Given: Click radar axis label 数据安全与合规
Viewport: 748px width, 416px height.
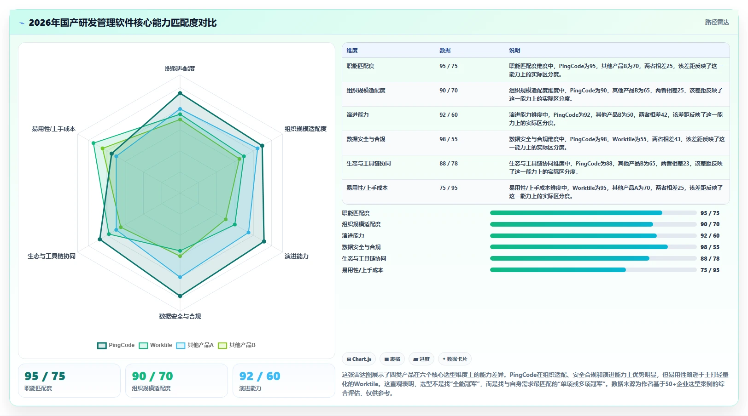Looking at the screenshot, I should [x=180, y=316].
